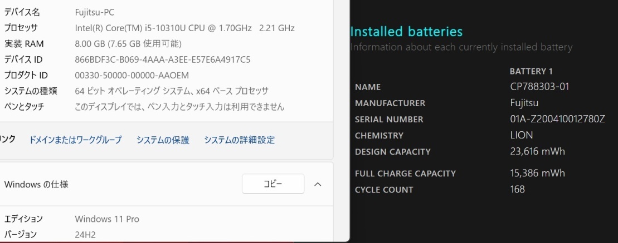Click the NAME row label in battery report

tap(368, 87)
